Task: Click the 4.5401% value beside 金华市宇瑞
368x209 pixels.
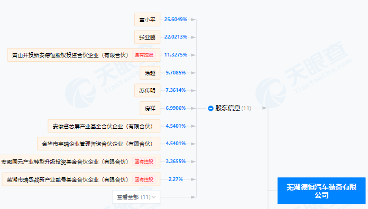Action: [176, 144]
